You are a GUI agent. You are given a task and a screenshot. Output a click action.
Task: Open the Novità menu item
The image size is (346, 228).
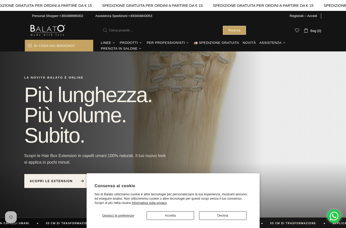pos(249,43)
